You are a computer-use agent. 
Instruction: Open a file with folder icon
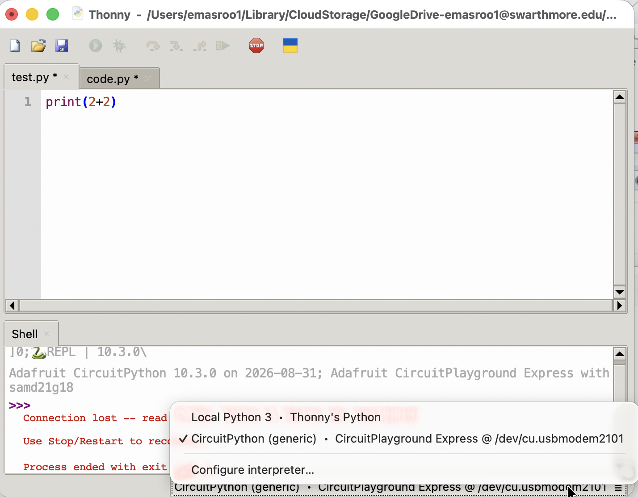tap(38, 46)
